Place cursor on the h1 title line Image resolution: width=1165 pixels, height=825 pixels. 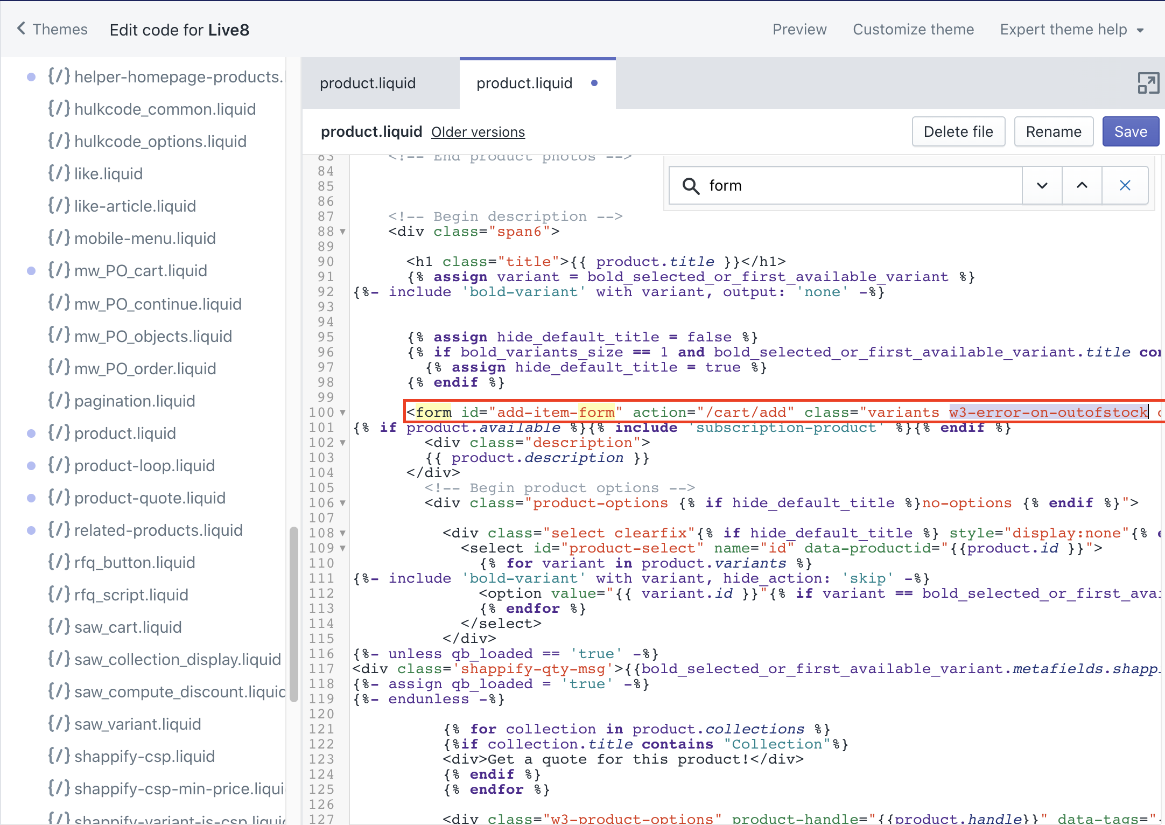pos(595,262)
